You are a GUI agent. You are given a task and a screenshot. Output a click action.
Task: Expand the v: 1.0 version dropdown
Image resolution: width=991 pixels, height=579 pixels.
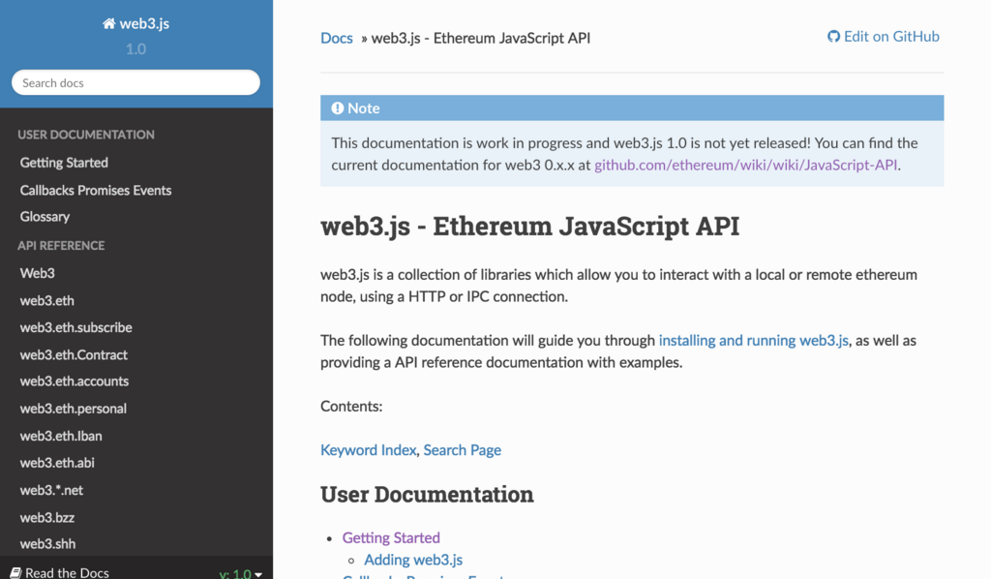(x=240, y=573)
